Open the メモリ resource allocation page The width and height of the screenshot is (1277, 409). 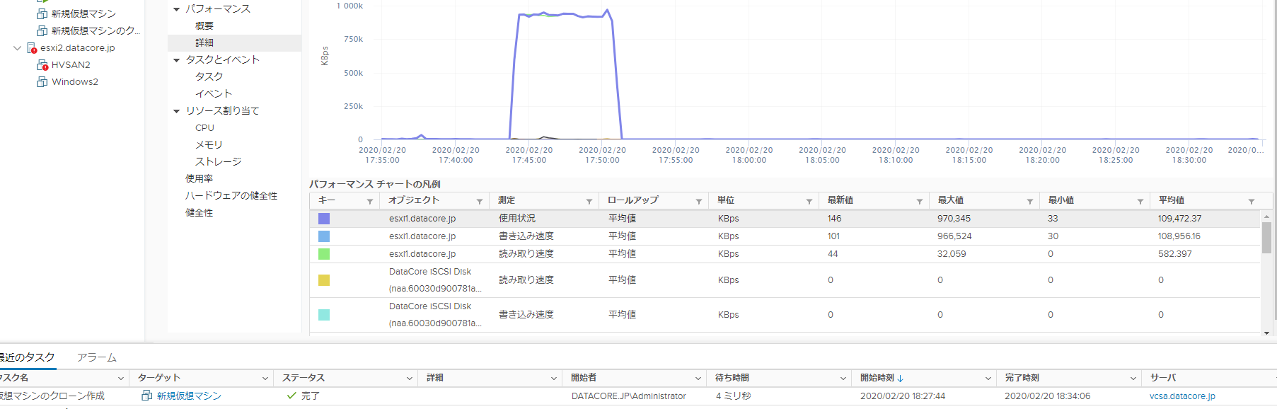pos(209,144)
